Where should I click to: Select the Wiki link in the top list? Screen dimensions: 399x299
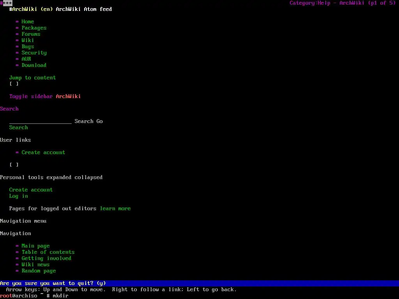(28, 40)
